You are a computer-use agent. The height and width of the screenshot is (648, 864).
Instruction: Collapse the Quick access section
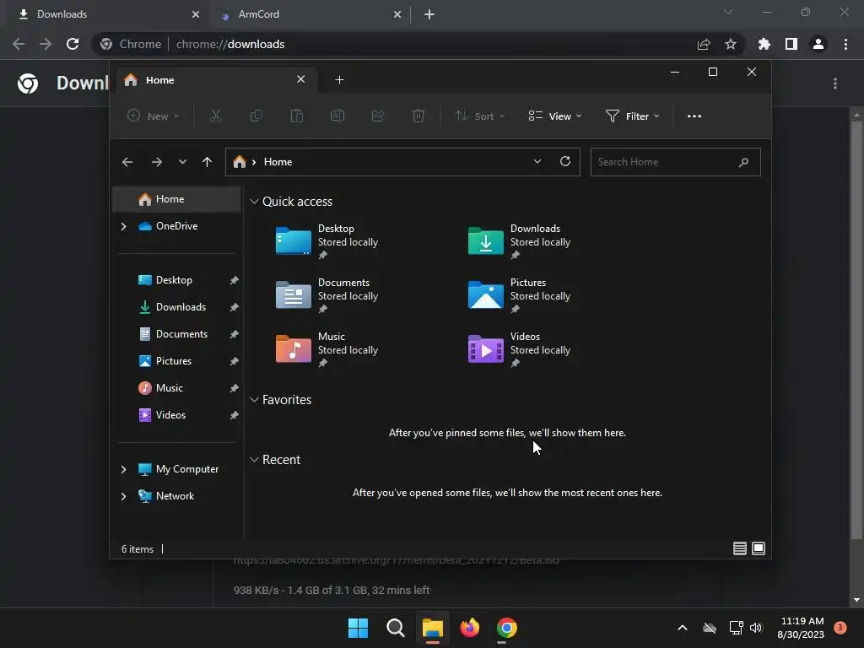pos(254,202)
